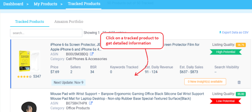Open external link icon next to B00U5M3BDQ
The height and width of the screenshot is (112, 252).
(x=92, y=54)
